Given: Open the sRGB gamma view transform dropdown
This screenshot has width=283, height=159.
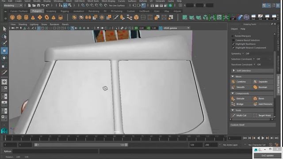Looking at the screenshot, I should click(x=176, y=28).
